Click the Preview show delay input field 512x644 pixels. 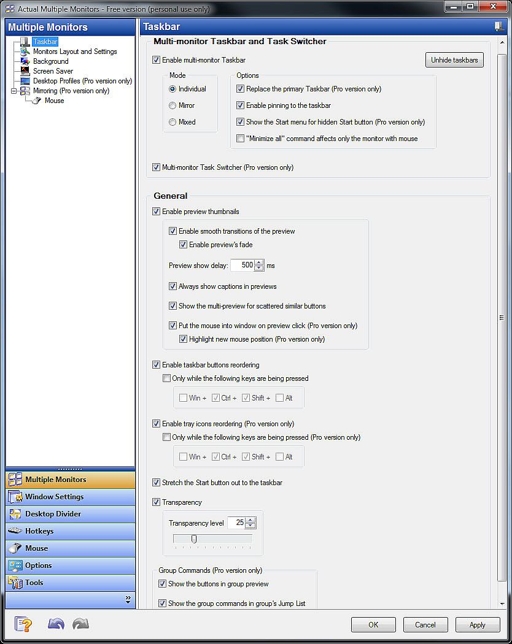[x=242, y=266]
